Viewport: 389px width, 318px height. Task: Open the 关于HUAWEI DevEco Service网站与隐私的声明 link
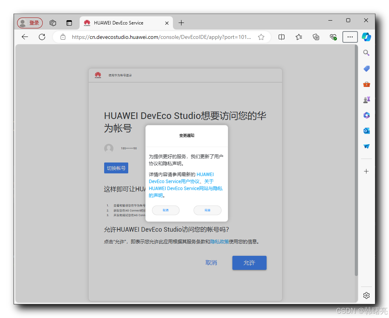(186, 189)
